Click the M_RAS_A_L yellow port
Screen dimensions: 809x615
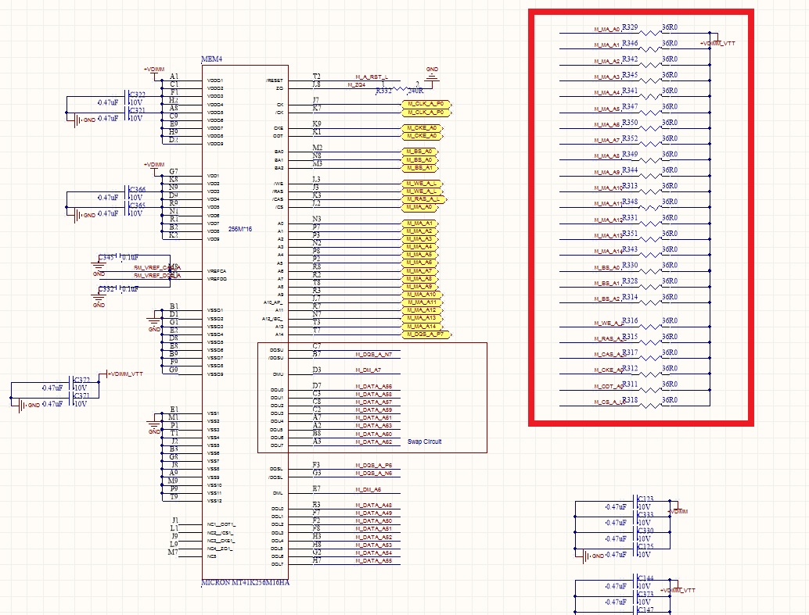point(423,199)
